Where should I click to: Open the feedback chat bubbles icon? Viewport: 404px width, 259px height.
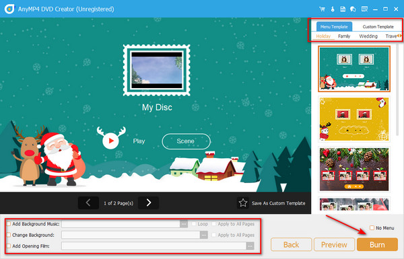click(353, 9)
